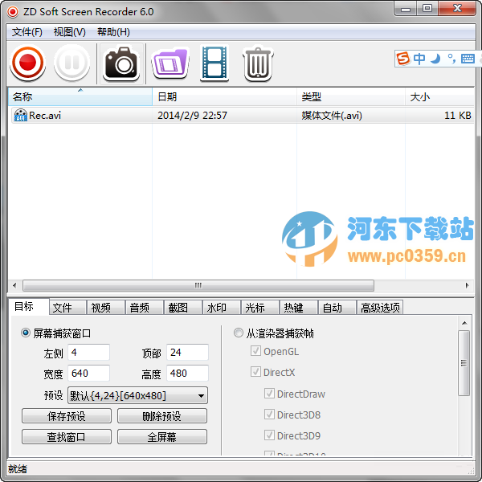The image size is (482, 482).
Task: Toggle the moon half-width icon in IME bar
Action: click(435, 58)
